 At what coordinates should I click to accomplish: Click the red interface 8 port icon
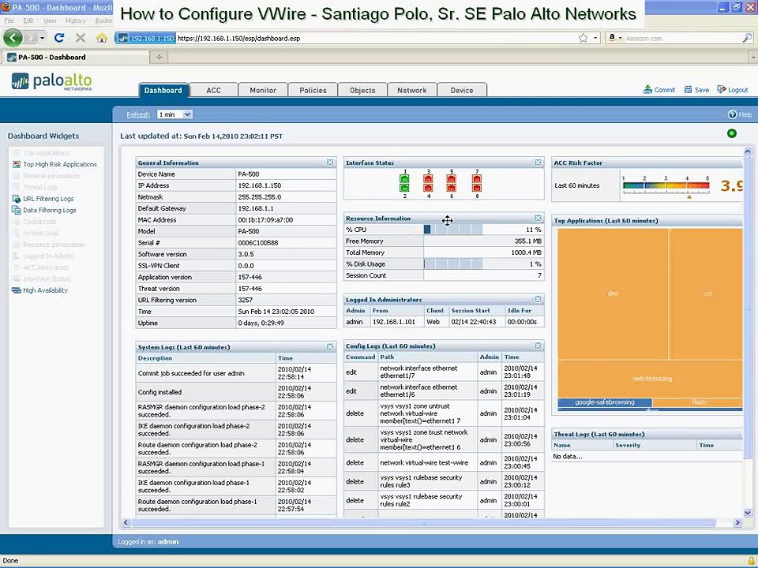click(477, 188)
